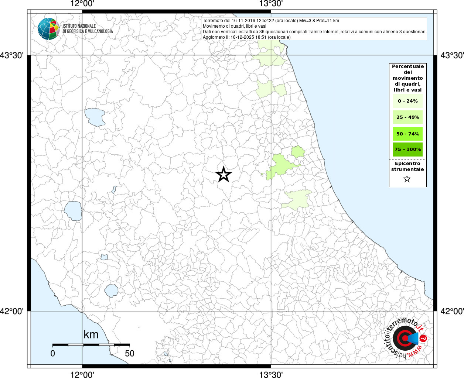Select the 25 - 49% legend swatch
464x378 pixels.
pyautogui.click(x=408, y=117)
